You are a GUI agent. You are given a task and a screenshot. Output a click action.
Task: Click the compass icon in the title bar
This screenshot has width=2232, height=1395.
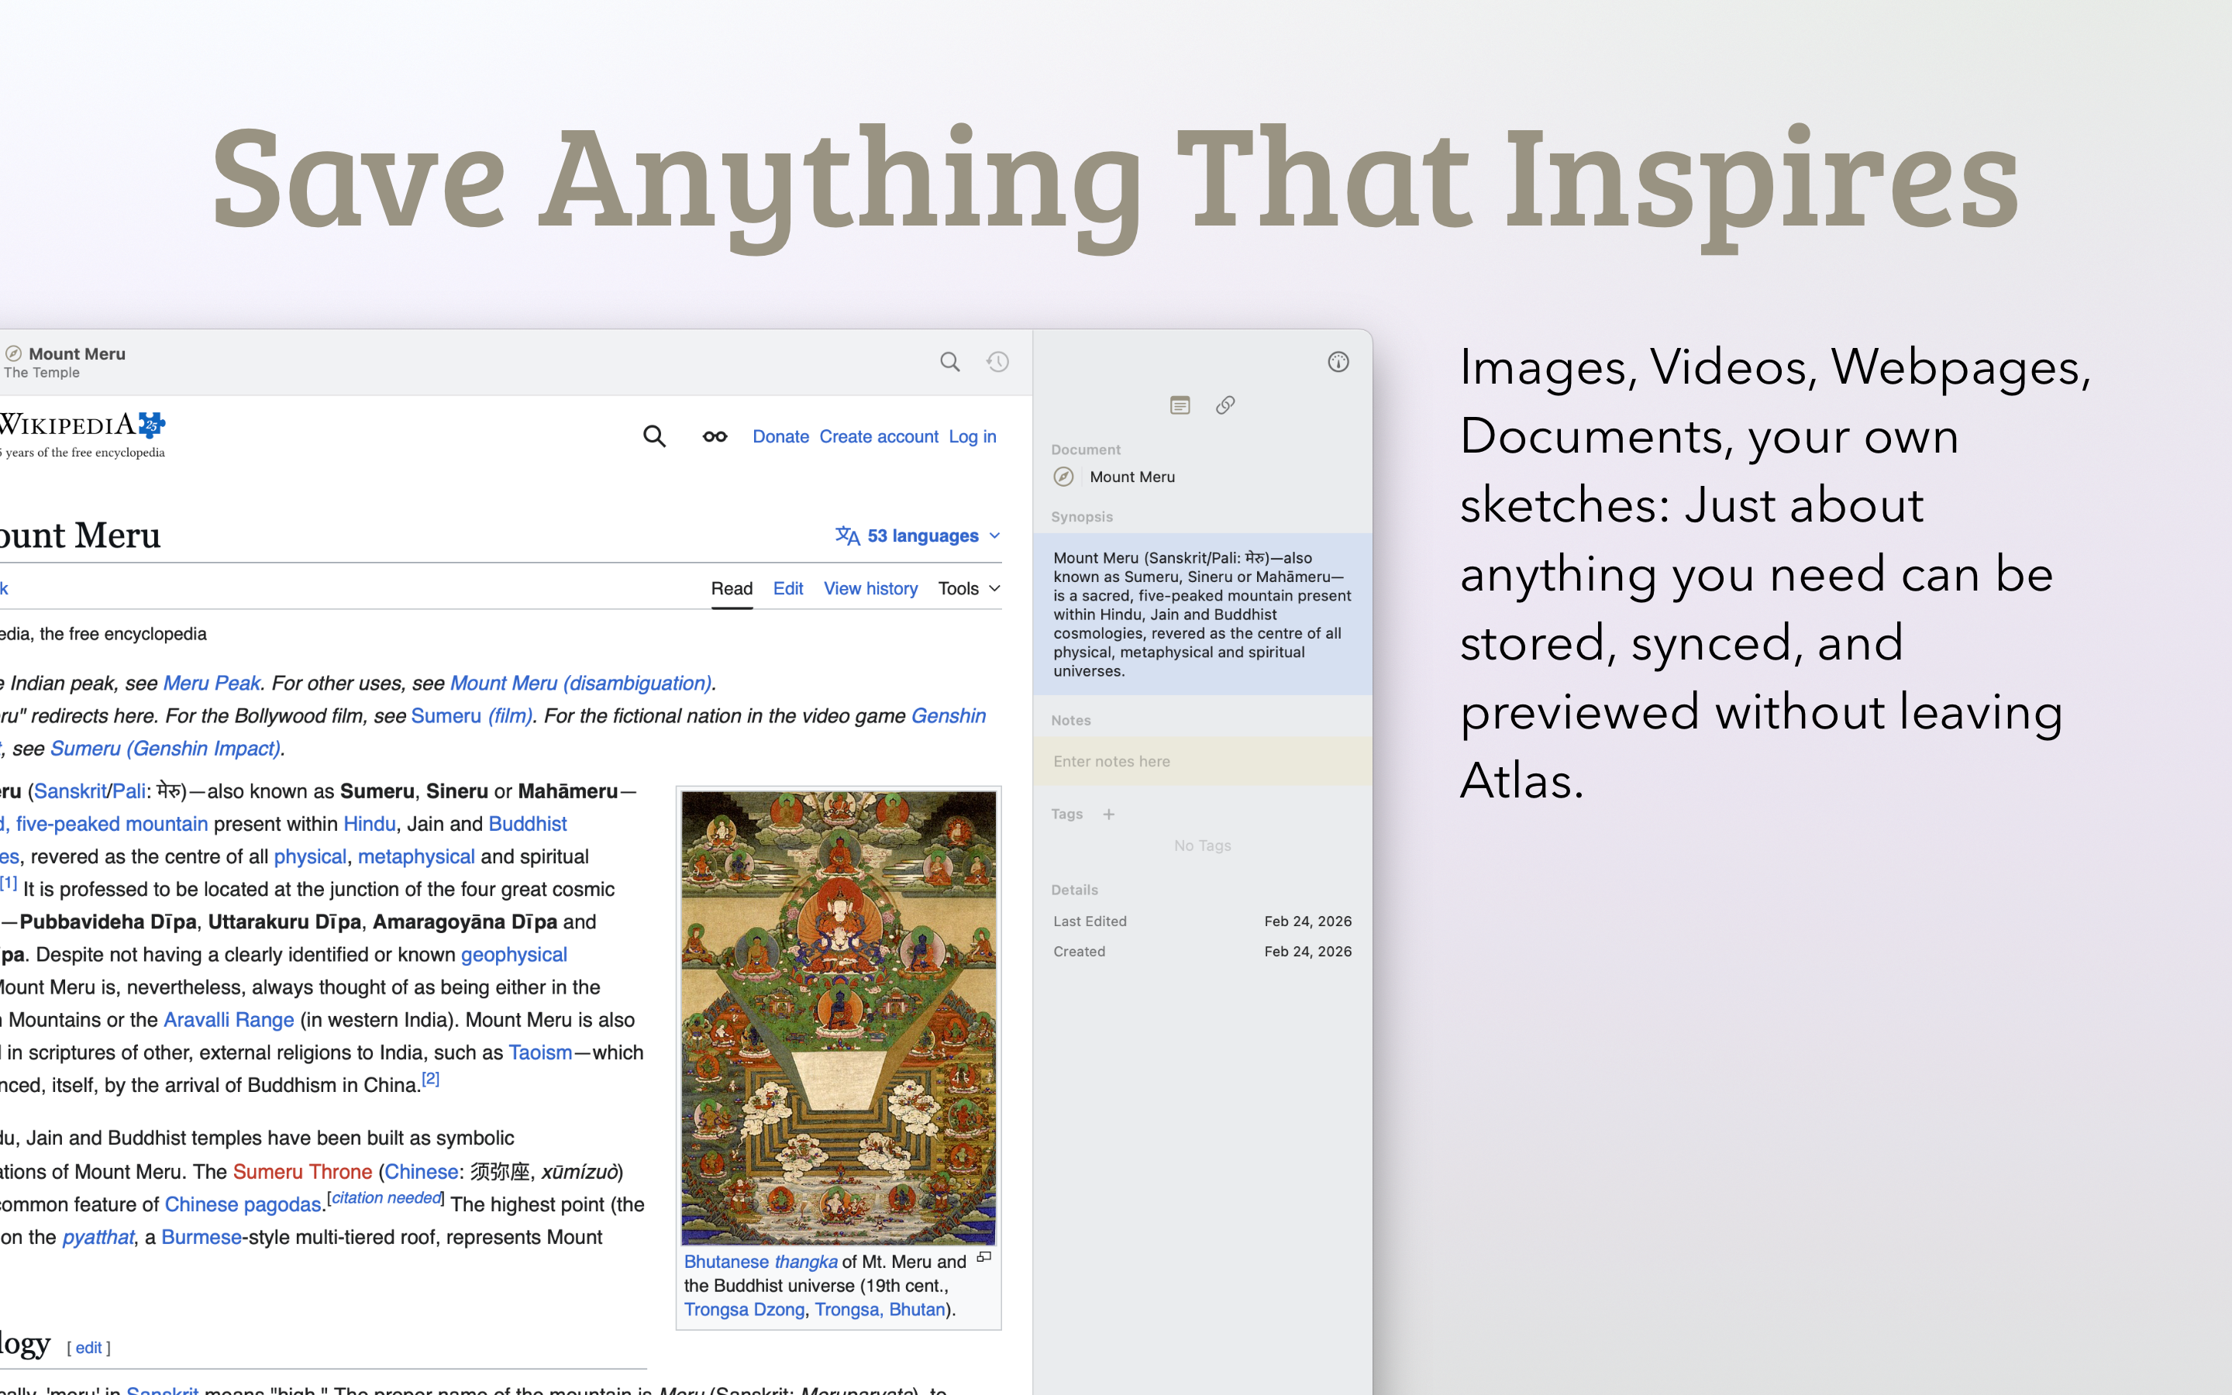(x=13, y=353)
